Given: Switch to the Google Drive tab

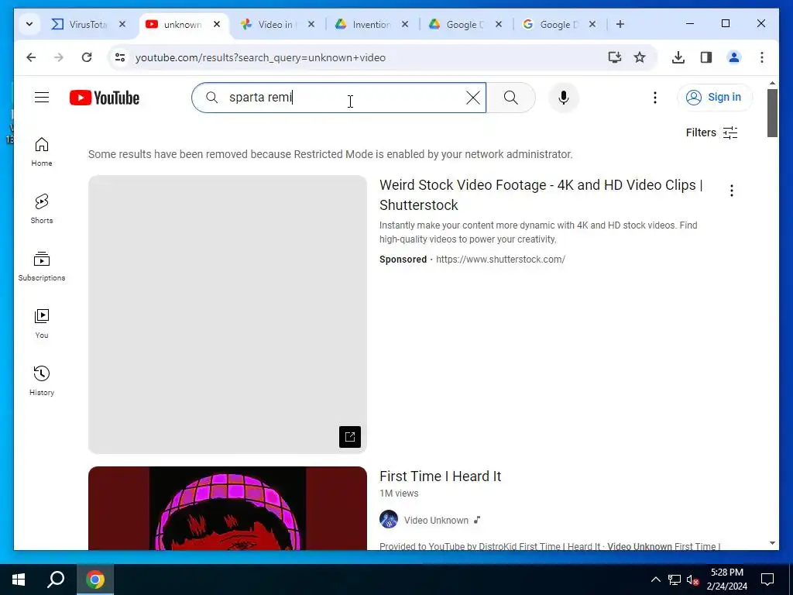Looking at the screenshot, I should (465, 24).
